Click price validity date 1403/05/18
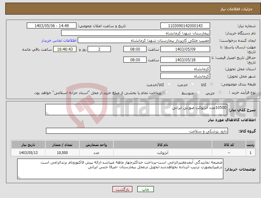Image resolution: width=261 pixels, height=198 pixels. 185,60
